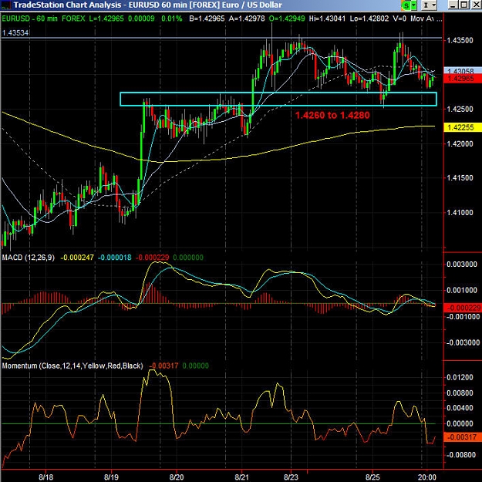This screenshot has height=482, width=482.
Task: Click the '8/25' date on time axis
Action: pos(372,477)
